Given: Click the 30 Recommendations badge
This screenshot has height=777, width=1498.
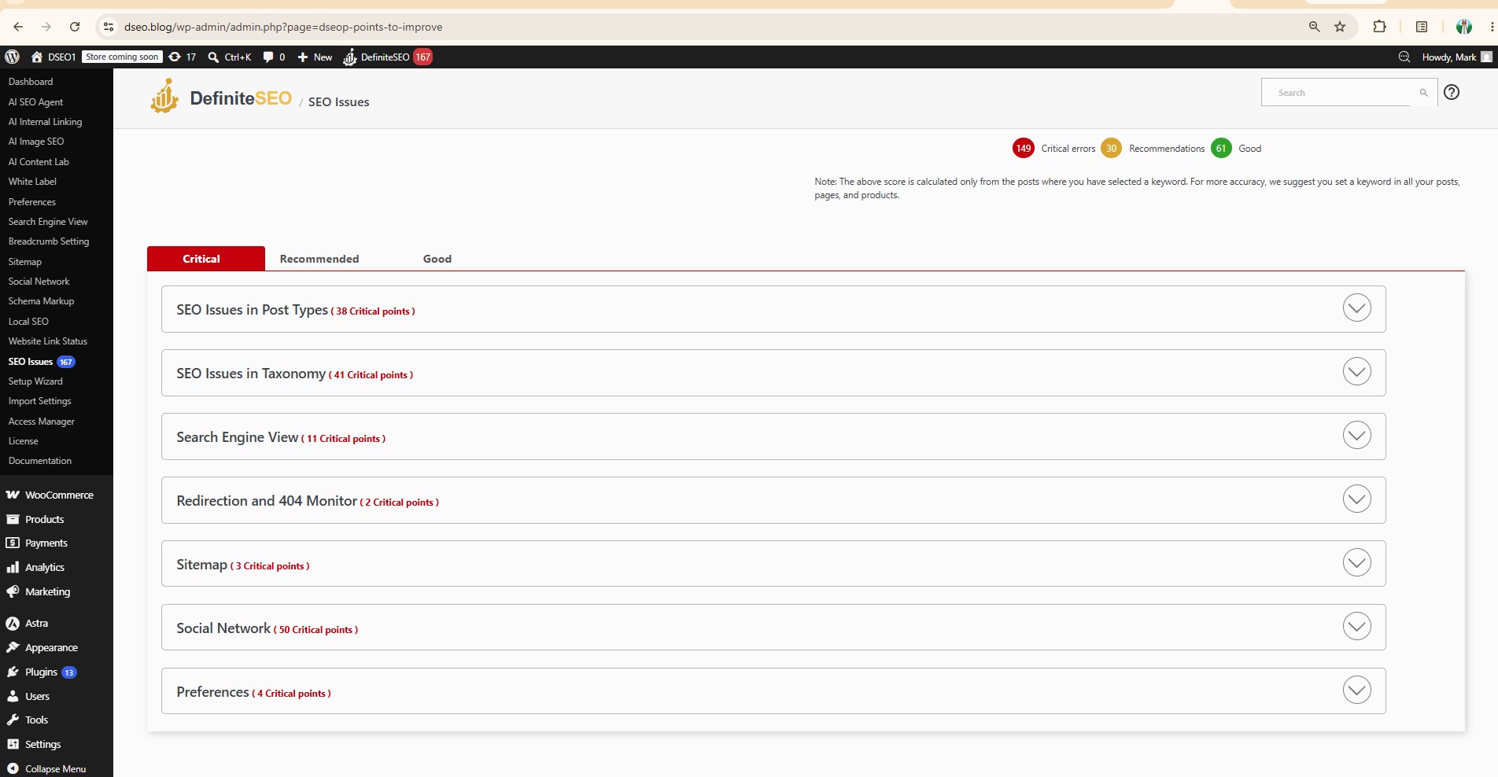Looking at the screenshot, I should (1111, 148).
